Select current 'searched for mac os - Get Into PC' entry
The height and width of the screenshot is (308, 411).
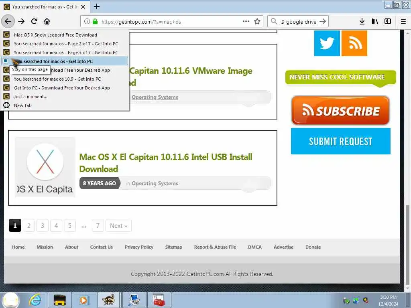pyautogui.click(x=65, y=61)
